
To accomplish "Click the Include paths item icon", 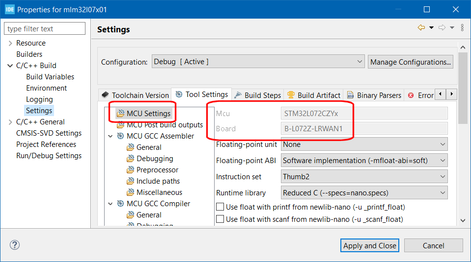I will click(x=130, y=181).
